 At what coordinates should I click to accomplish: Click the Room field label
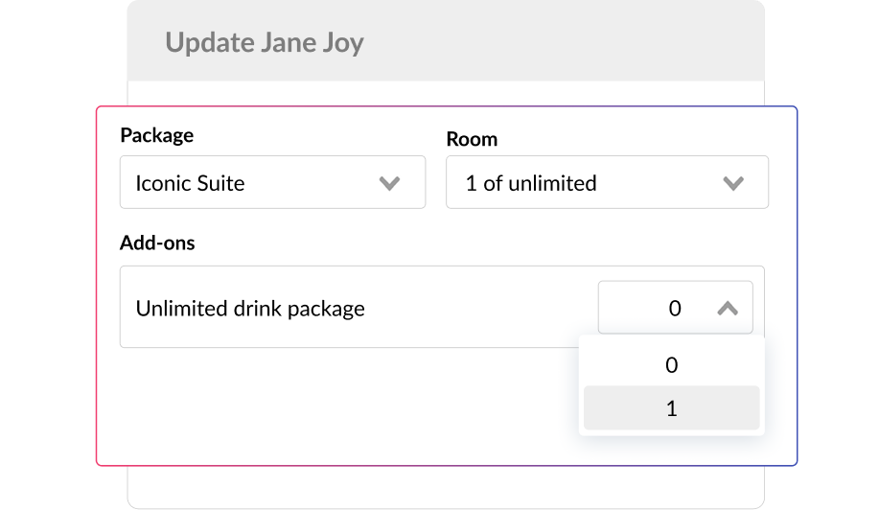tap(472, 139)
